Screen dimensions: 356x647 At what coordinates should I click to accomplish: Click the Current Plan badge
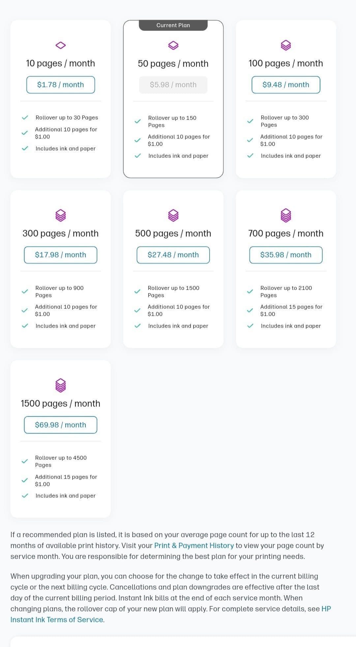(x=173, y=25)
